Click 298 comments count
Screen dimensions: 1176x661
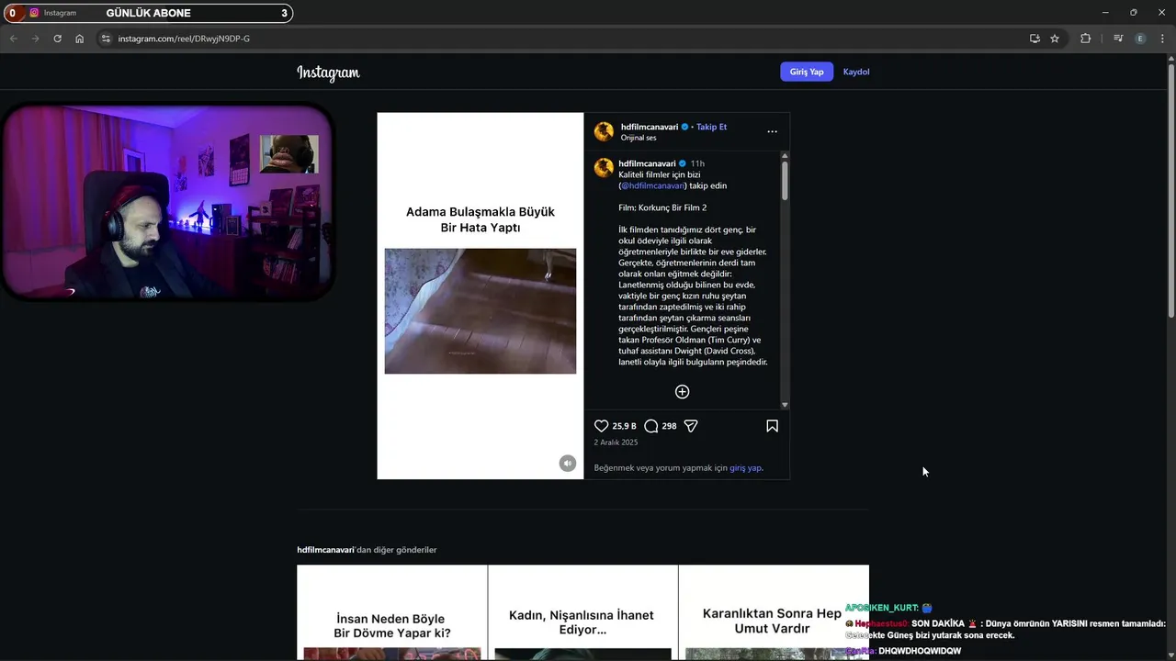(x=669, y=426)
